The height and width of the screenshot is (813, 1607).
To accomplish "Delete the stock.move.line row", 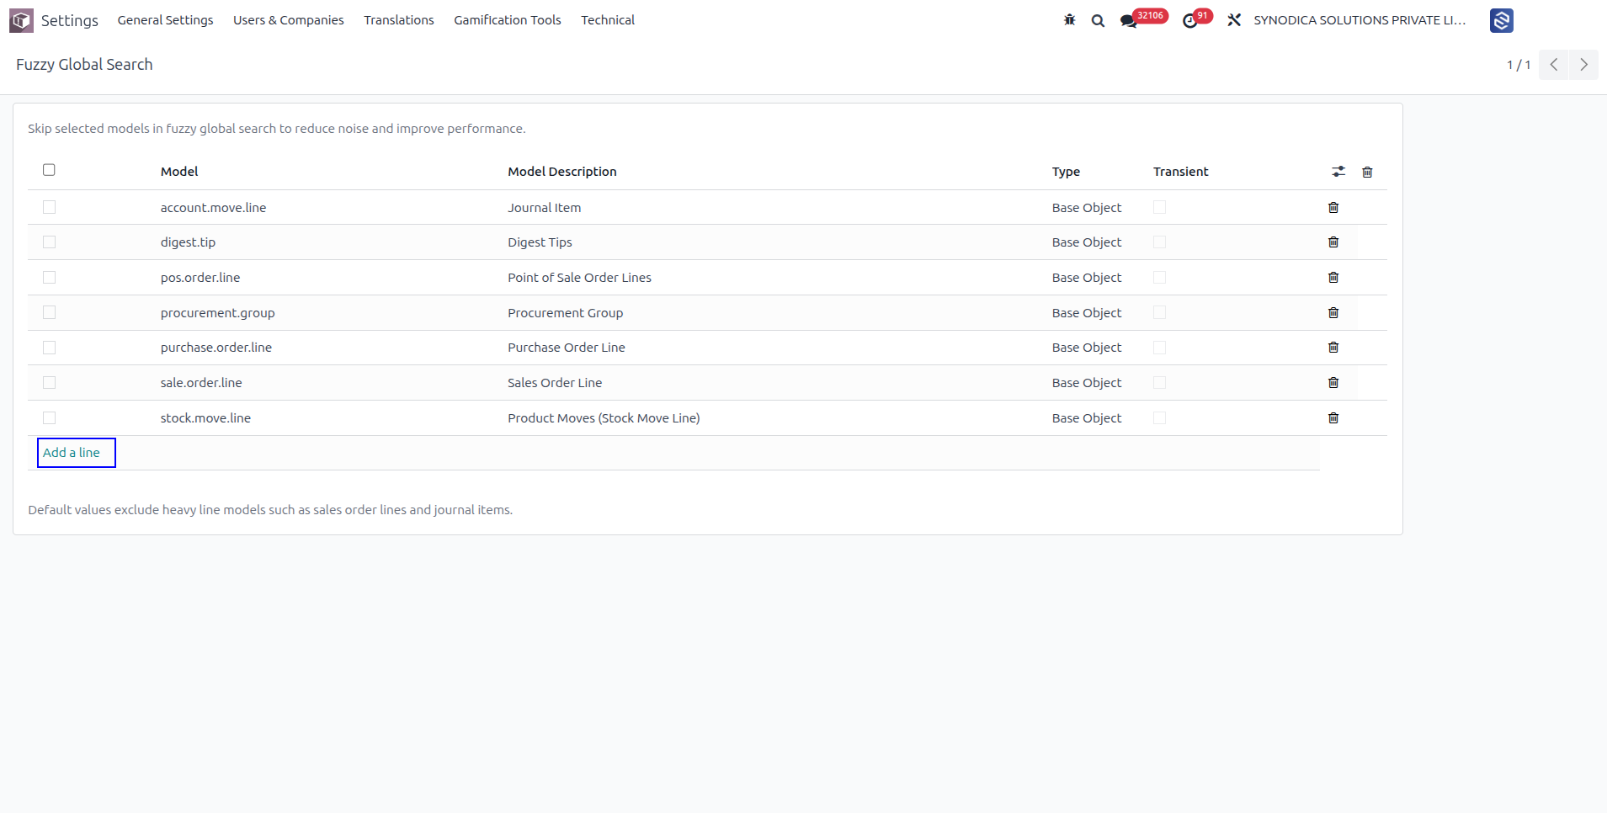I will click(x=1333, y=418).
